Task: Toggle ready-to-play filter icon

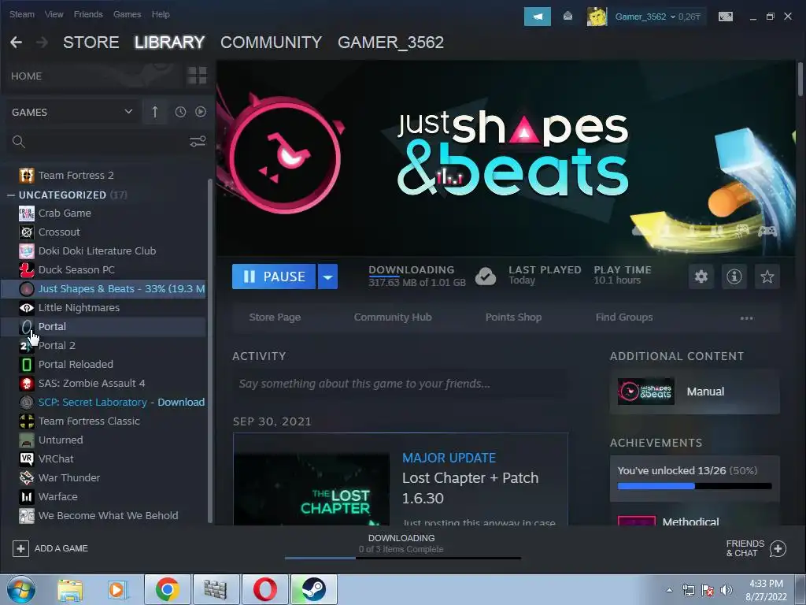Action: (x=201, y=112)
